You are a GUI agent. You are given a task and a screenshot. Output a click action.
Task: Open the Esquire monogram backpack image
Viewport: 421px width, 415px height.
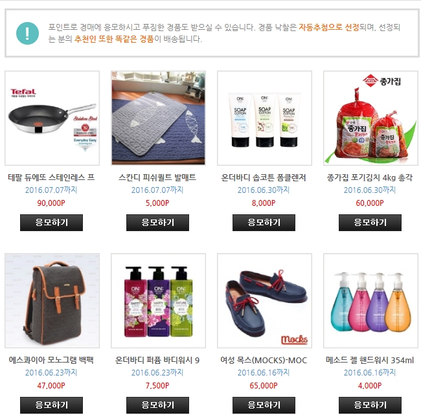[52, 300]
